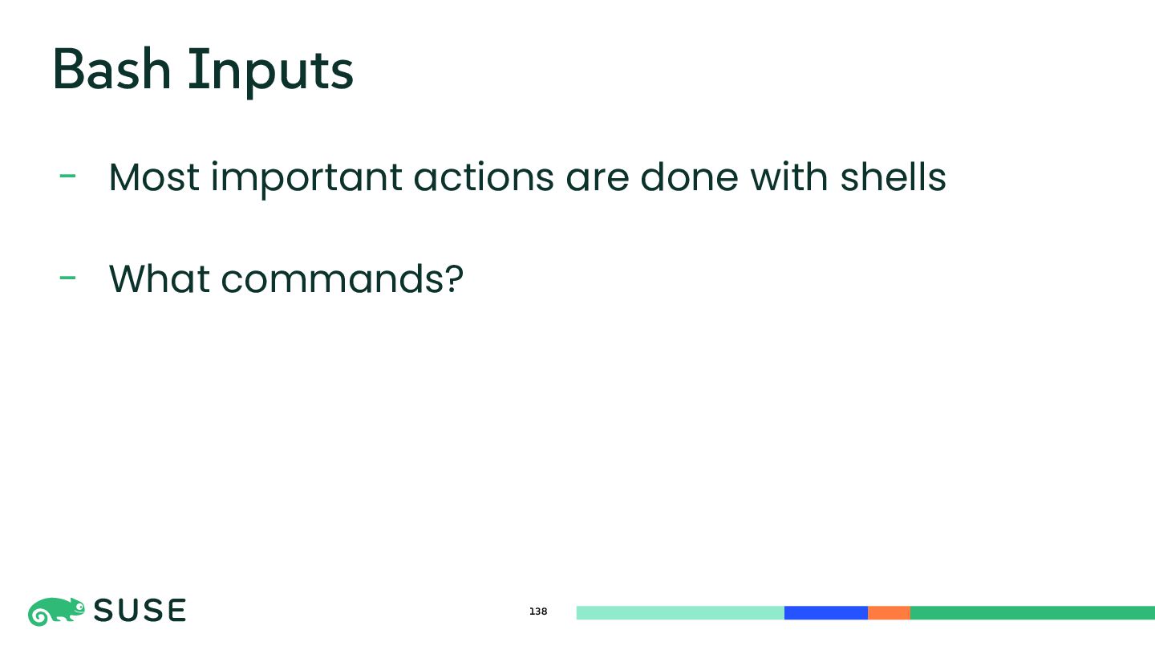
Task: Click the word done in first bullet
Action: point(690,177)
